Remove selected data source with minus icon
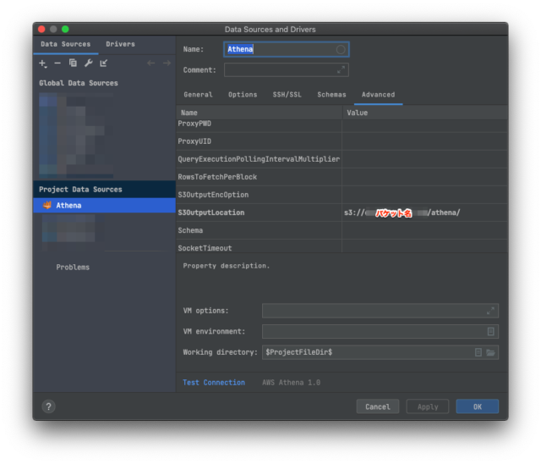Viewport: 541px width, 464px height. point(57,64)
